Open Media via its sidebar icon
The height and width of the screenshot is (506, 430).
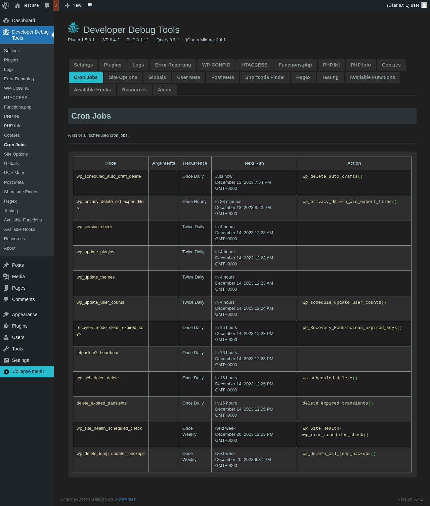point(6,277)
